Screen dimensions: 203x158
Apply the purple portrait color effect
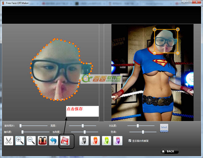point(117,141)
